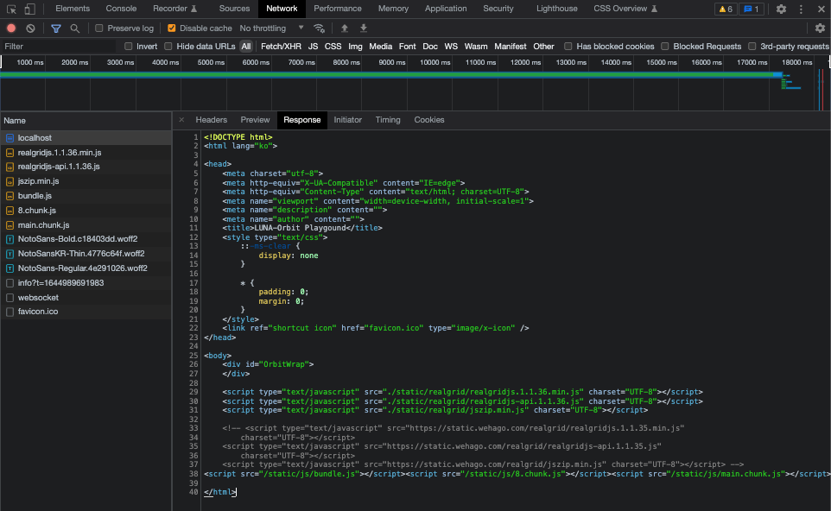Open Network panel settings gear
831x511 pixels.
tap(820, 28)
